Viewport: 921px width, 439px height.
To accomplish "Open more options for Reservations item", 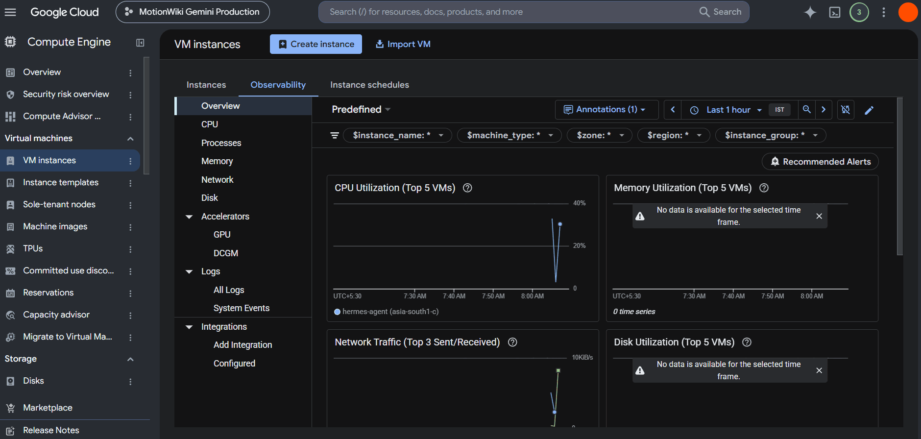I will pyautogui.click(x=130, y=293).
